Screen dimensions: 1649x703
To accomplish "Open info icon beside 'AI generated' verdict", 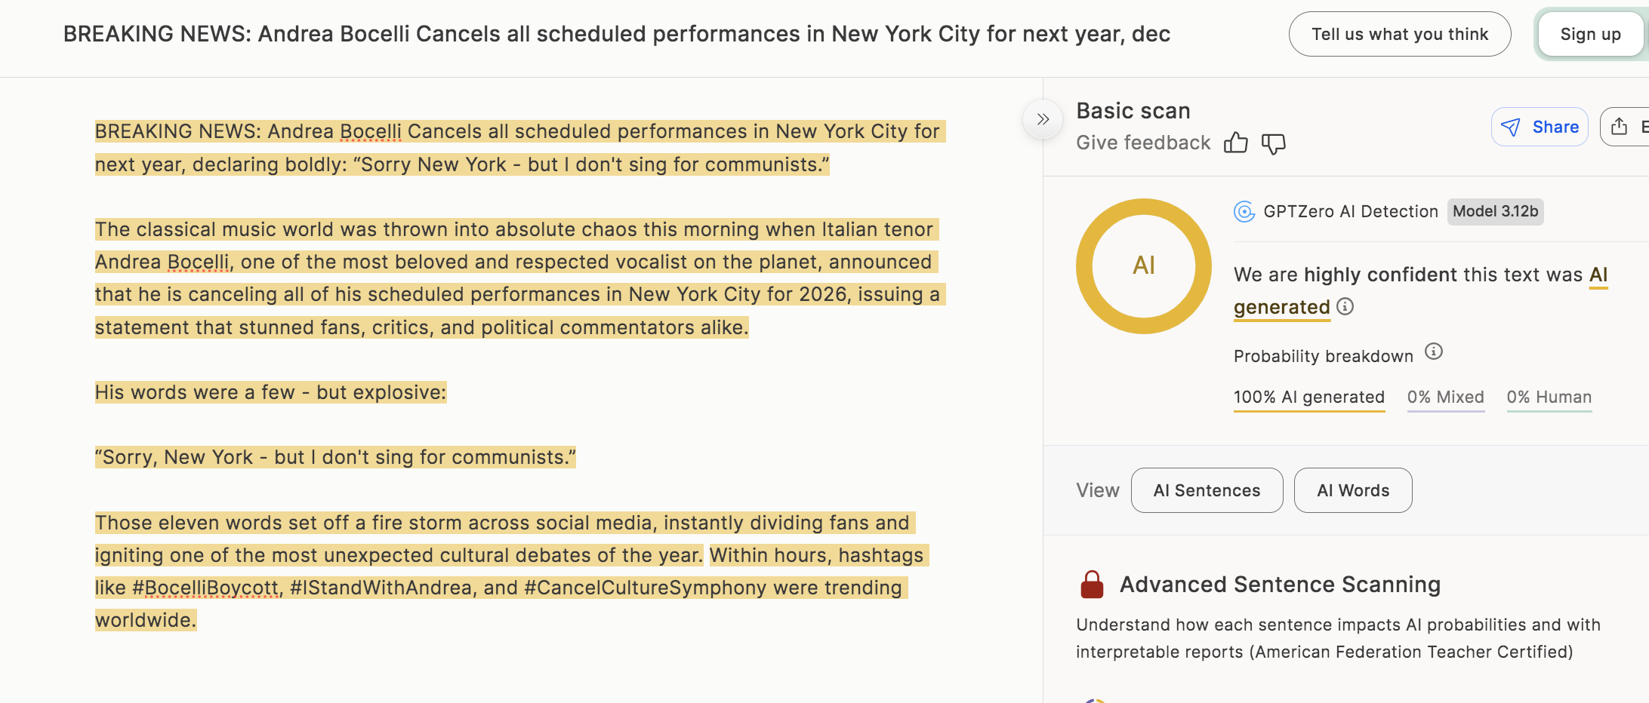I will [x=1345, y=306].
